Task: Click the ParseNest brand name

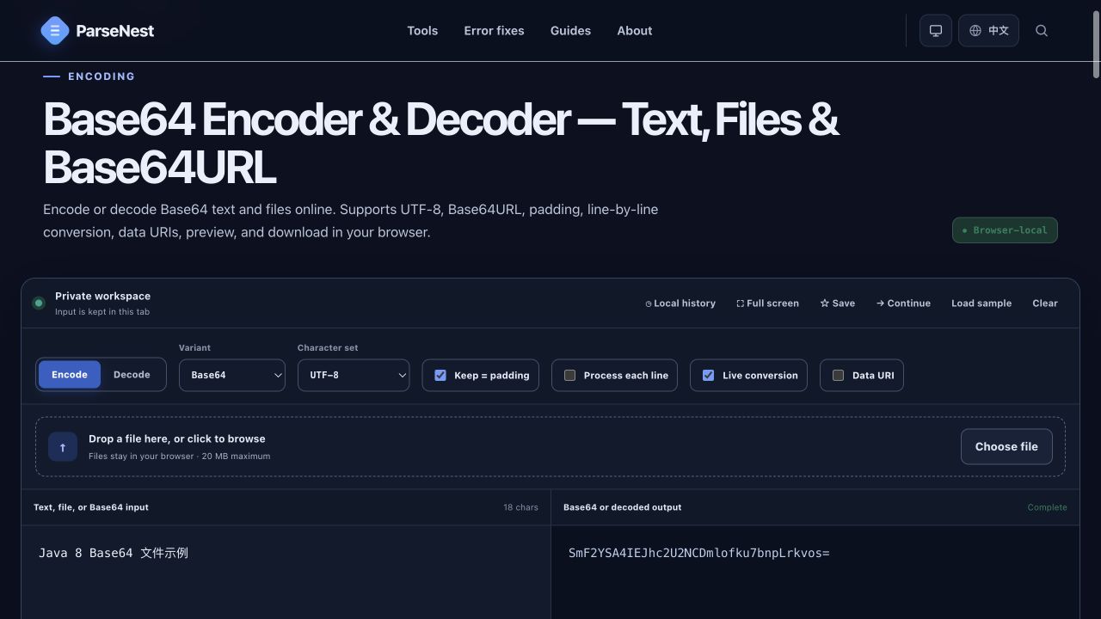Action: [115, 31]
